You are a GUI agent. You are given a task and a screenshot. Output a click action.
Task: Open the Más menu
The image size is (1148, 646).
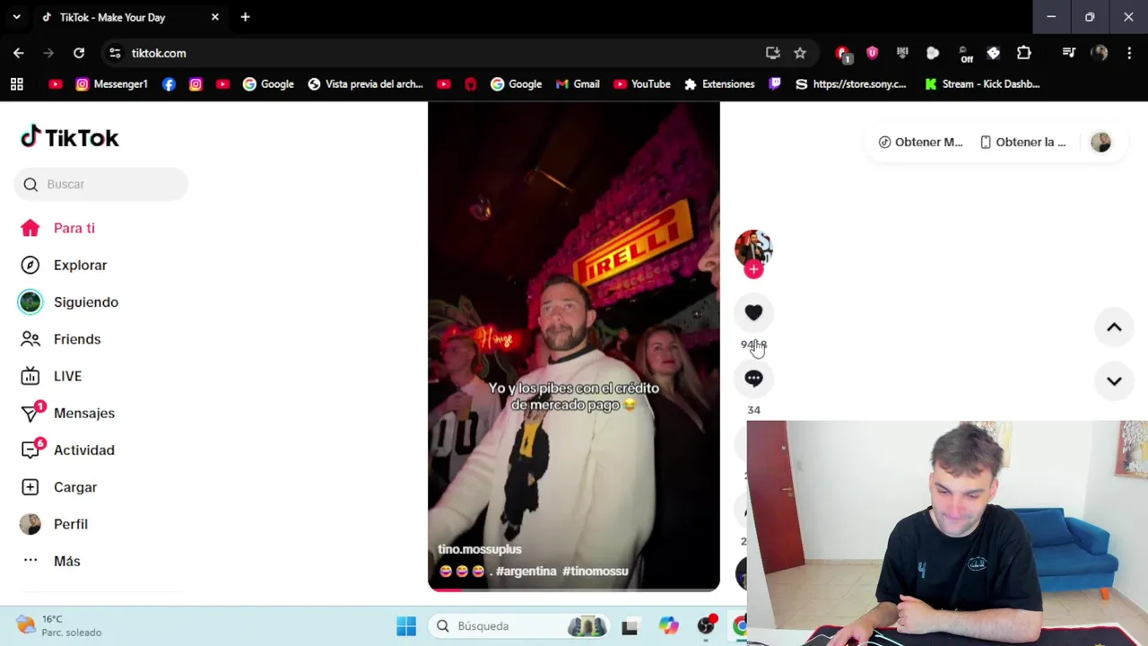tap(51, 561)
